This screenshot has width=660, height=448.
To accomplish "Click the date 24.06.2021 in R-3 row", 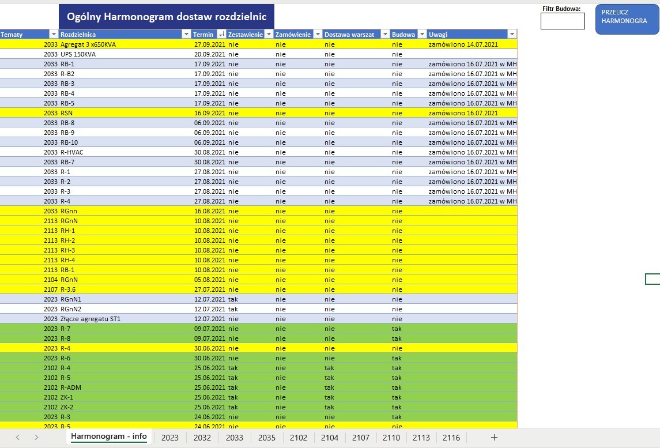I will [210, 417].
